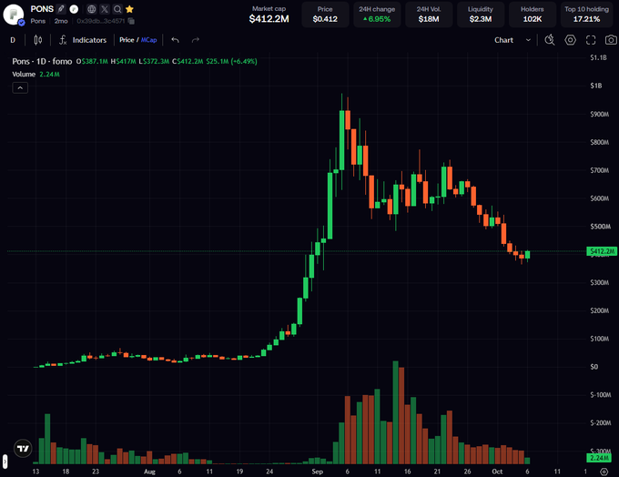Click the redo arrow in chart toolbar

[x=196, y=40]
